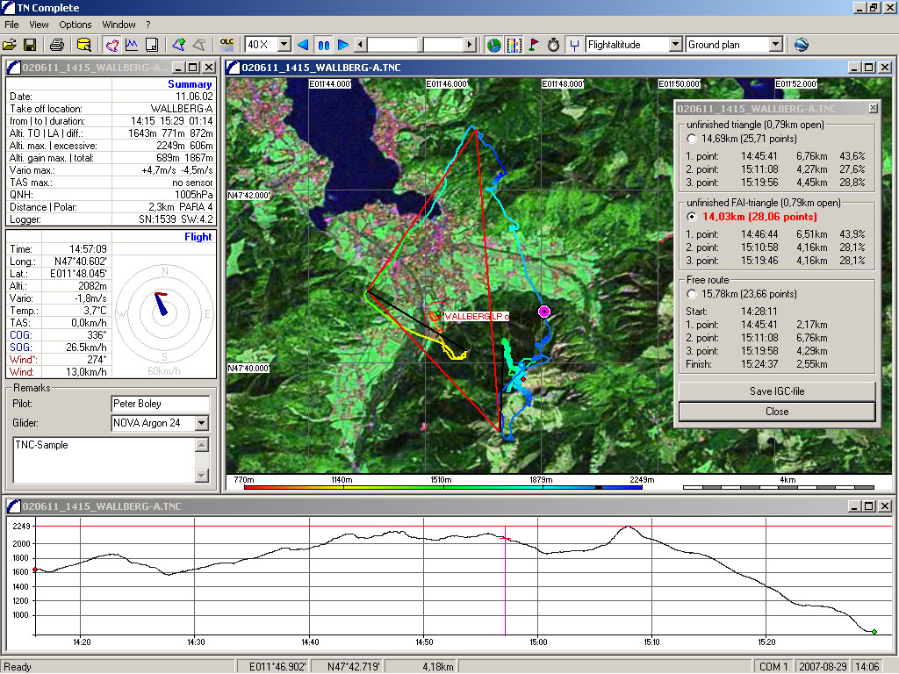
Task: Step the toolbar position slider right
Action: coord(471,45)
